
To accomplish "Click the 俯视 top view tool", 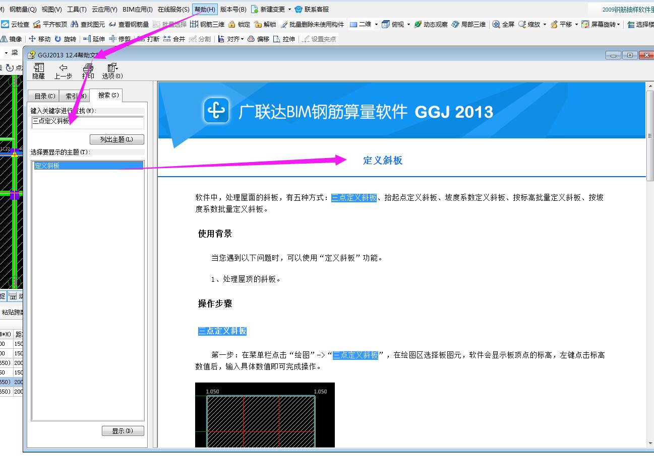I will pyautogui.click(x=393, y=24).
